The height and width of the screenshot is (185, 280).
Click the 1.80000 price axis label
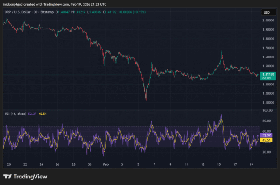(268, 39)
